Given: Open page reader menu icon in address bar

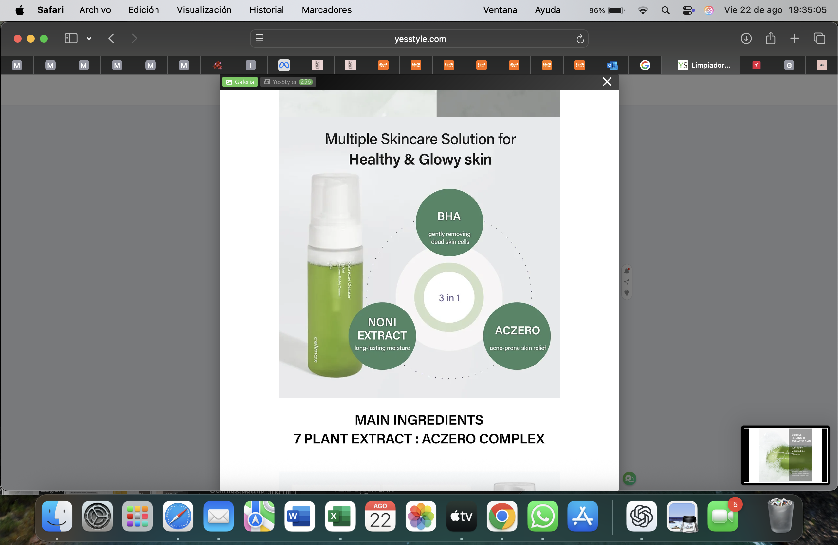Looking at the screenshot, I should (x=260, y=39).
